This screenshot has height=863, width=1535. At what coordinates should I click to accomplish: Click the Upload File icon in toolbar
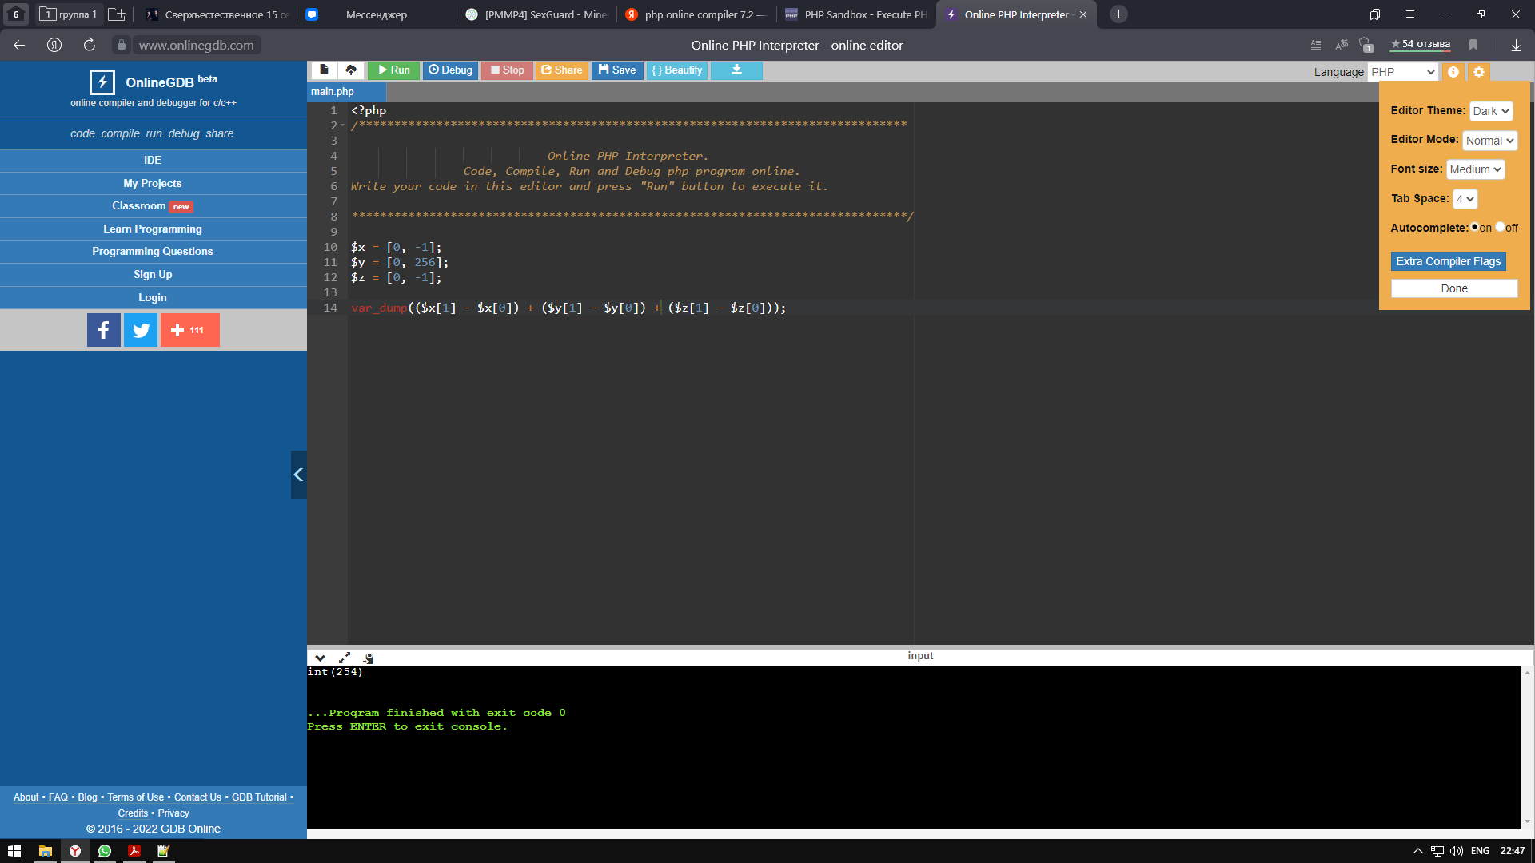coord(351,70)
